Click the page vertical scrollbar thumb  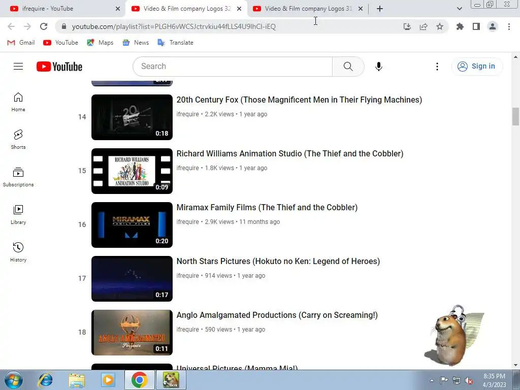pos(515,116)
